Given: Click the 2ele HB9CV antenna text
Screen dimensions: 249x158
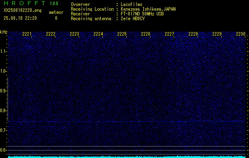Looking at the screenshot, I should [133, 19].
